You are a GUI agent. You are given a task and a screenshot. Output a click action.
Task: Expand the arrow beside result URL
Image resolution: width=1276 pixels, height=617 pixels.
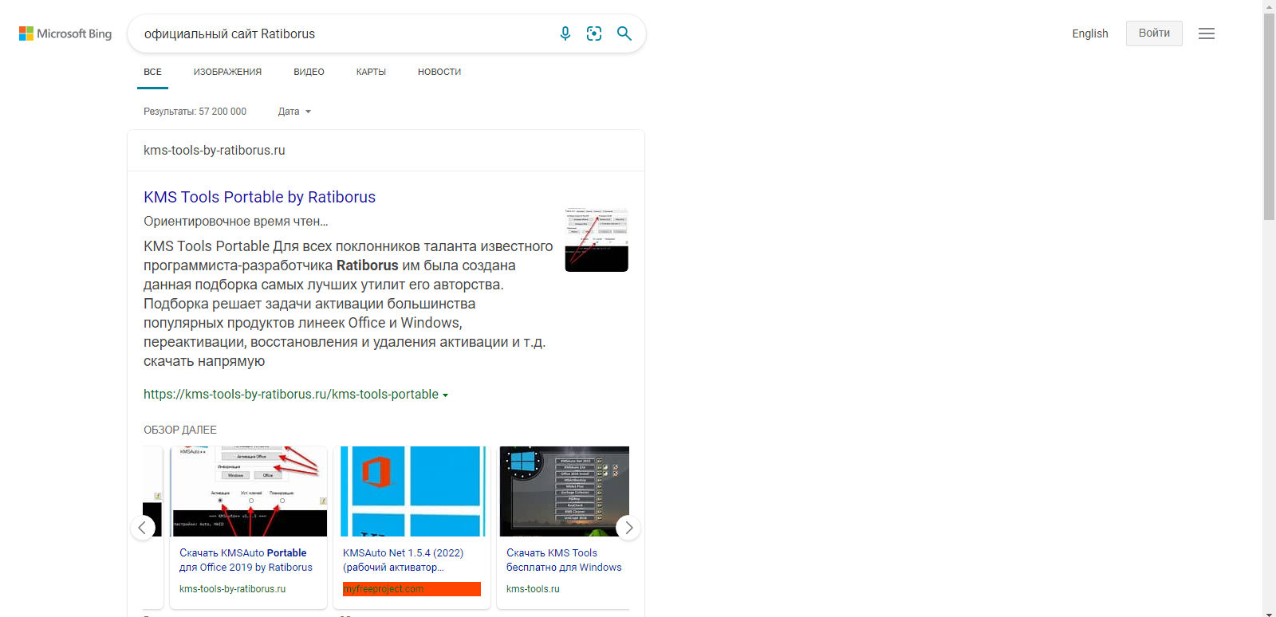tap(445, 395)
